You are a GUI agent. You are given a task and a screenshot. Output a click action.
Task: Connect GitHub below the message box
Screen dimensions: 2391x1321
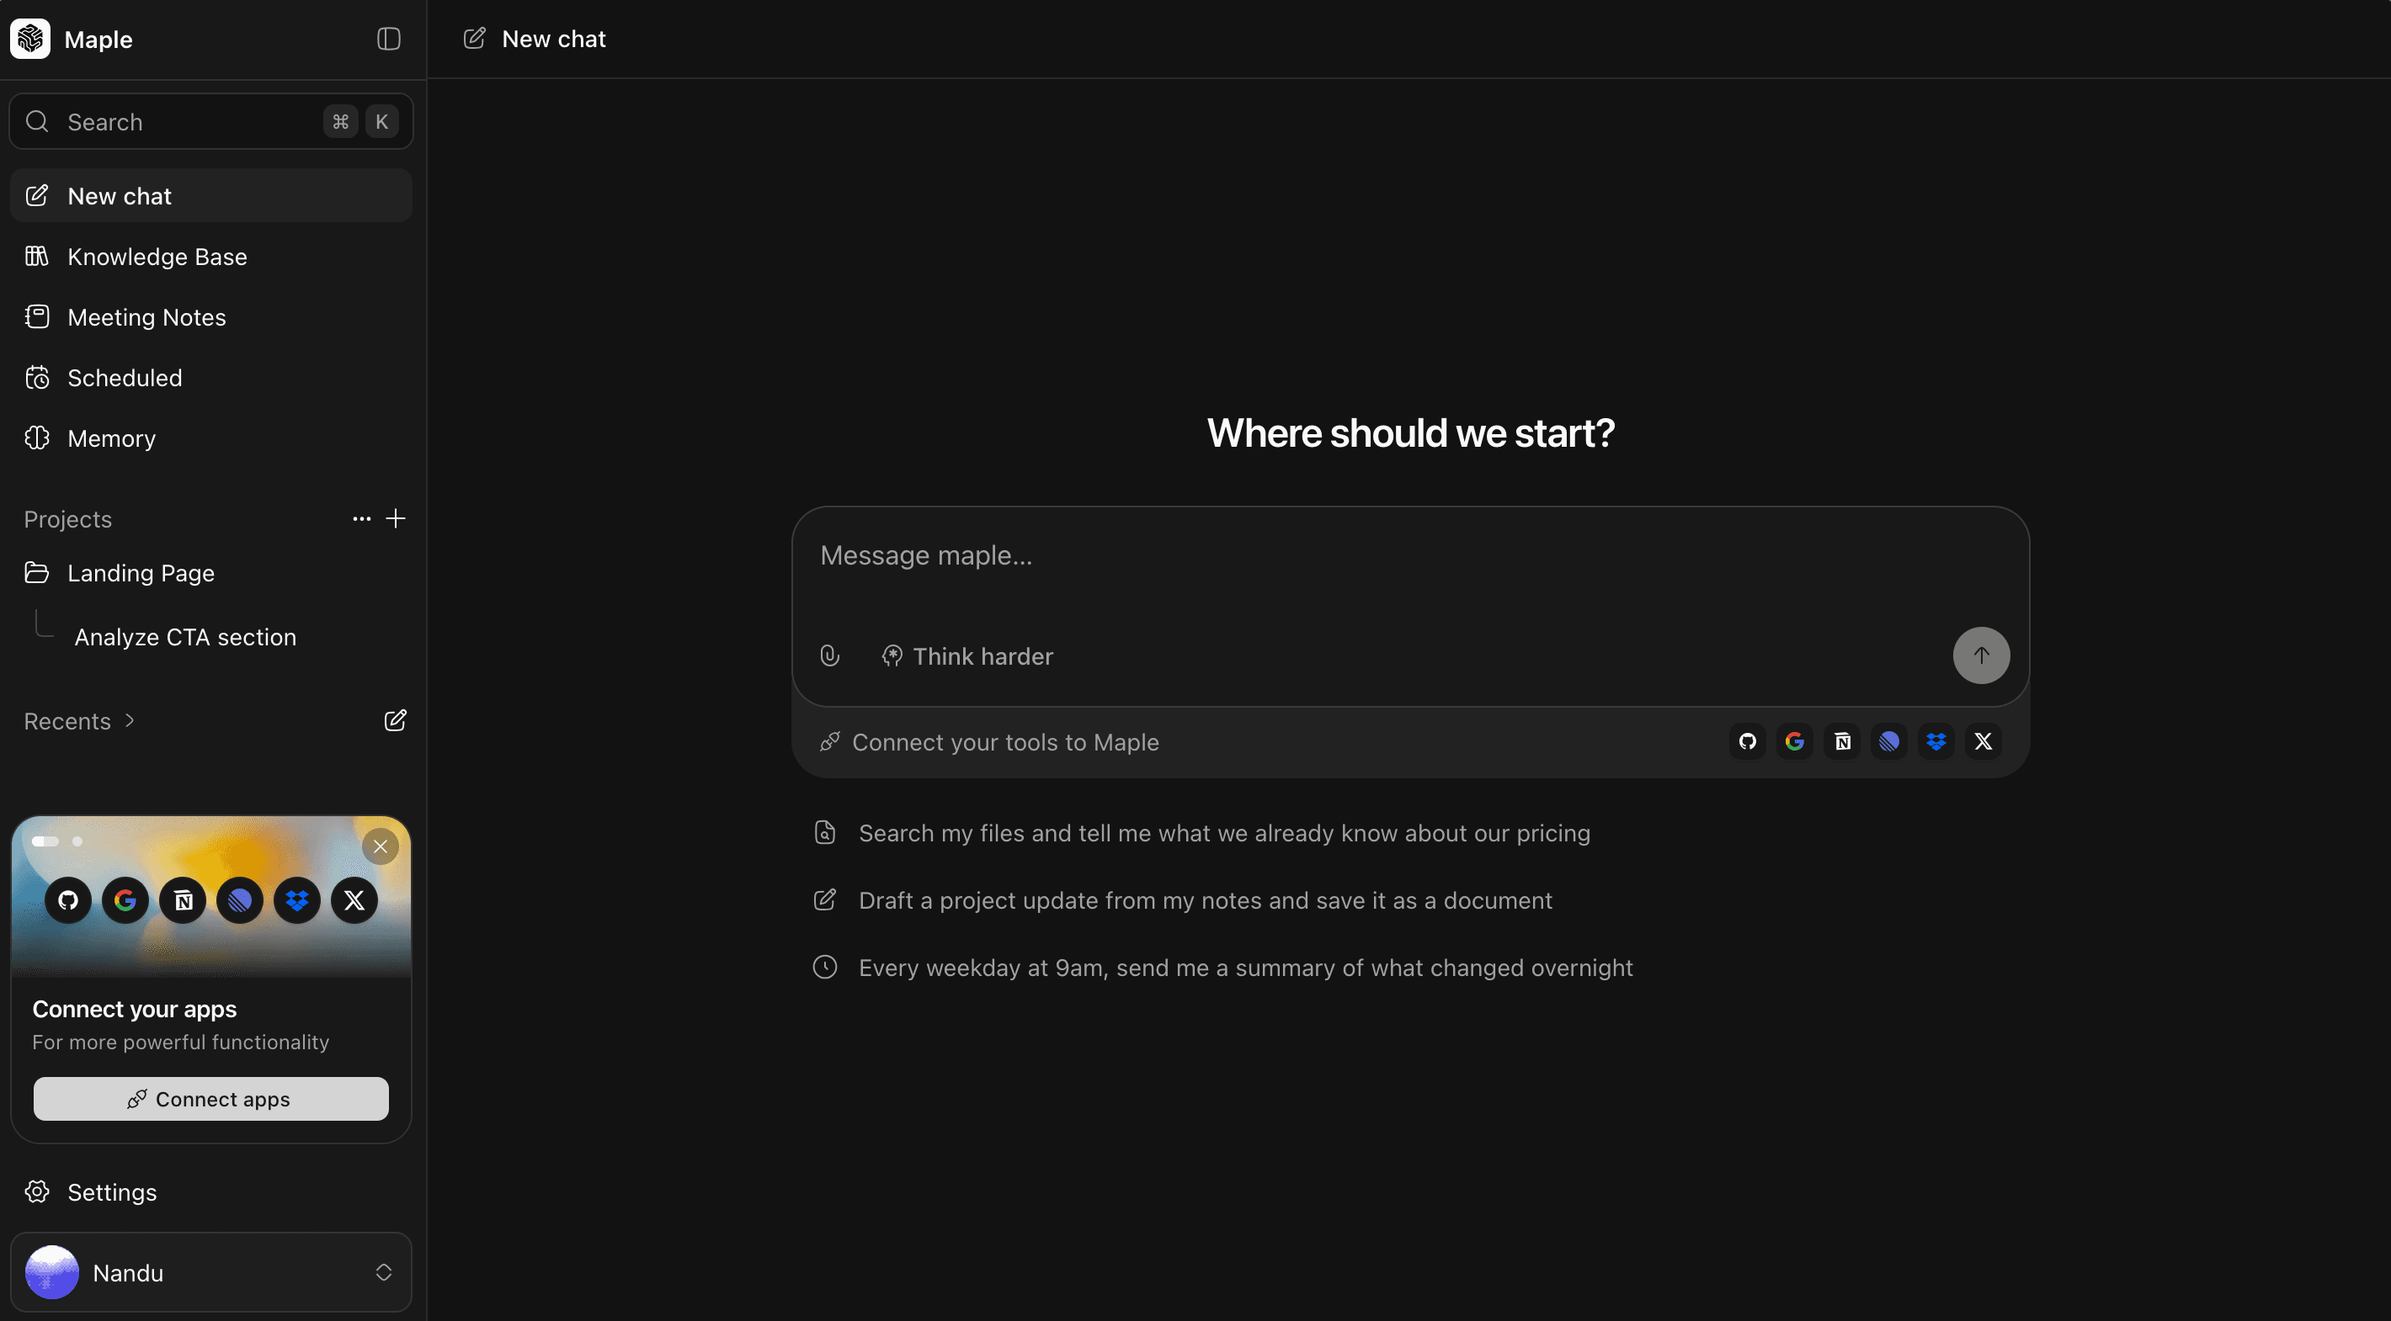tap(1748, 741)
